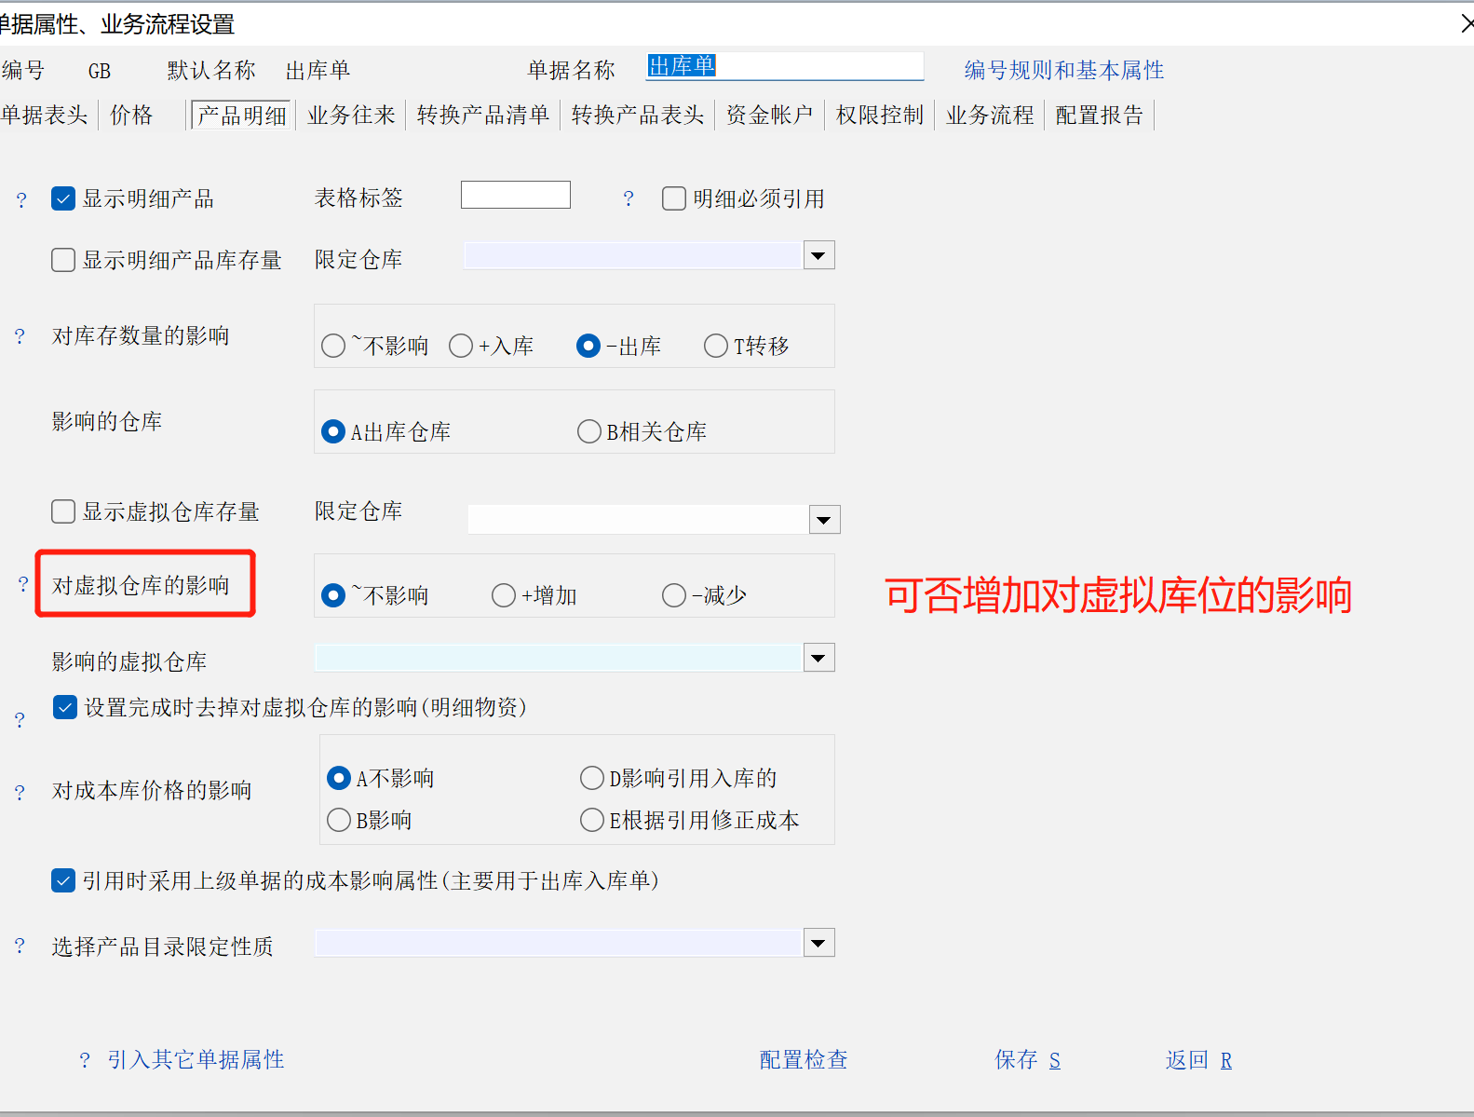Screen dimensions: 1474x1117
Task: Click the 配置检查 link
Action: pyautogui.click(x=804, y=1060)
